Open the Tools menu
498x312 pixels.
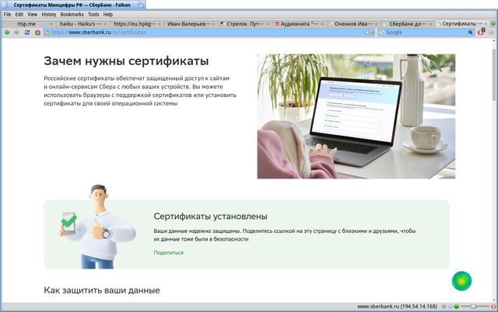(x=93, y=14)
